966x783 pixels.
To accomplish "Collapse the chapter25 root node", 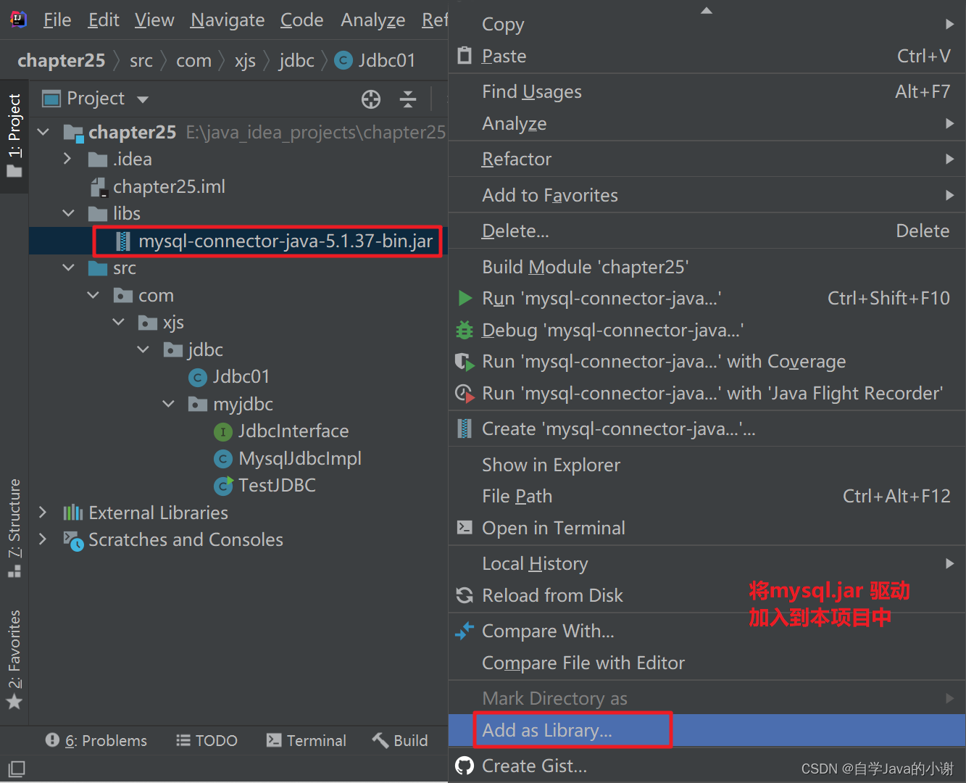I will pos(43,132).
